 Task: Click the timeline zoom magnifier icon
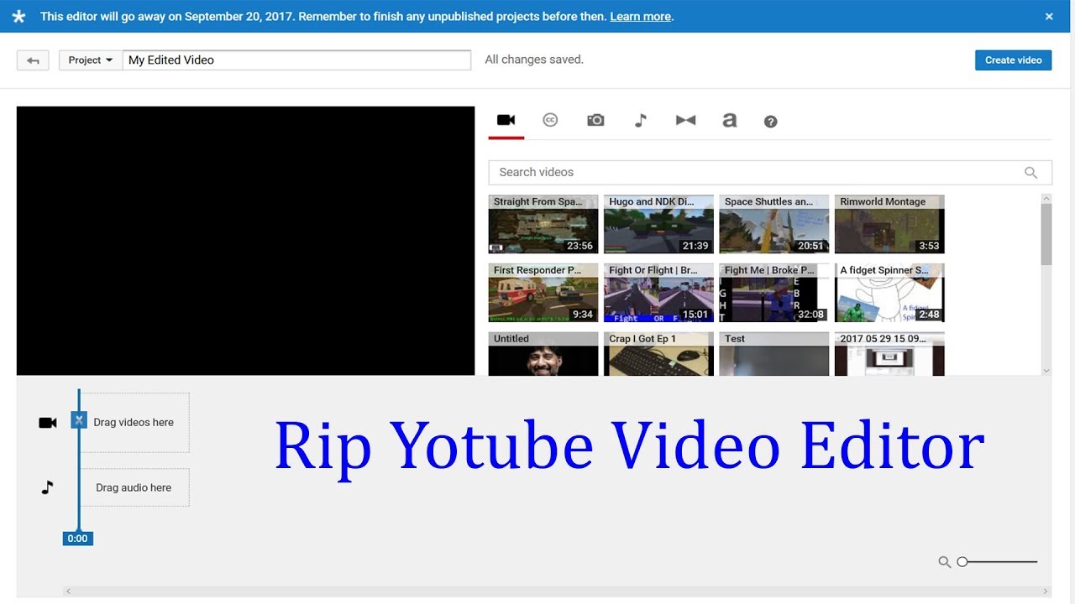[x=946, y=561]
